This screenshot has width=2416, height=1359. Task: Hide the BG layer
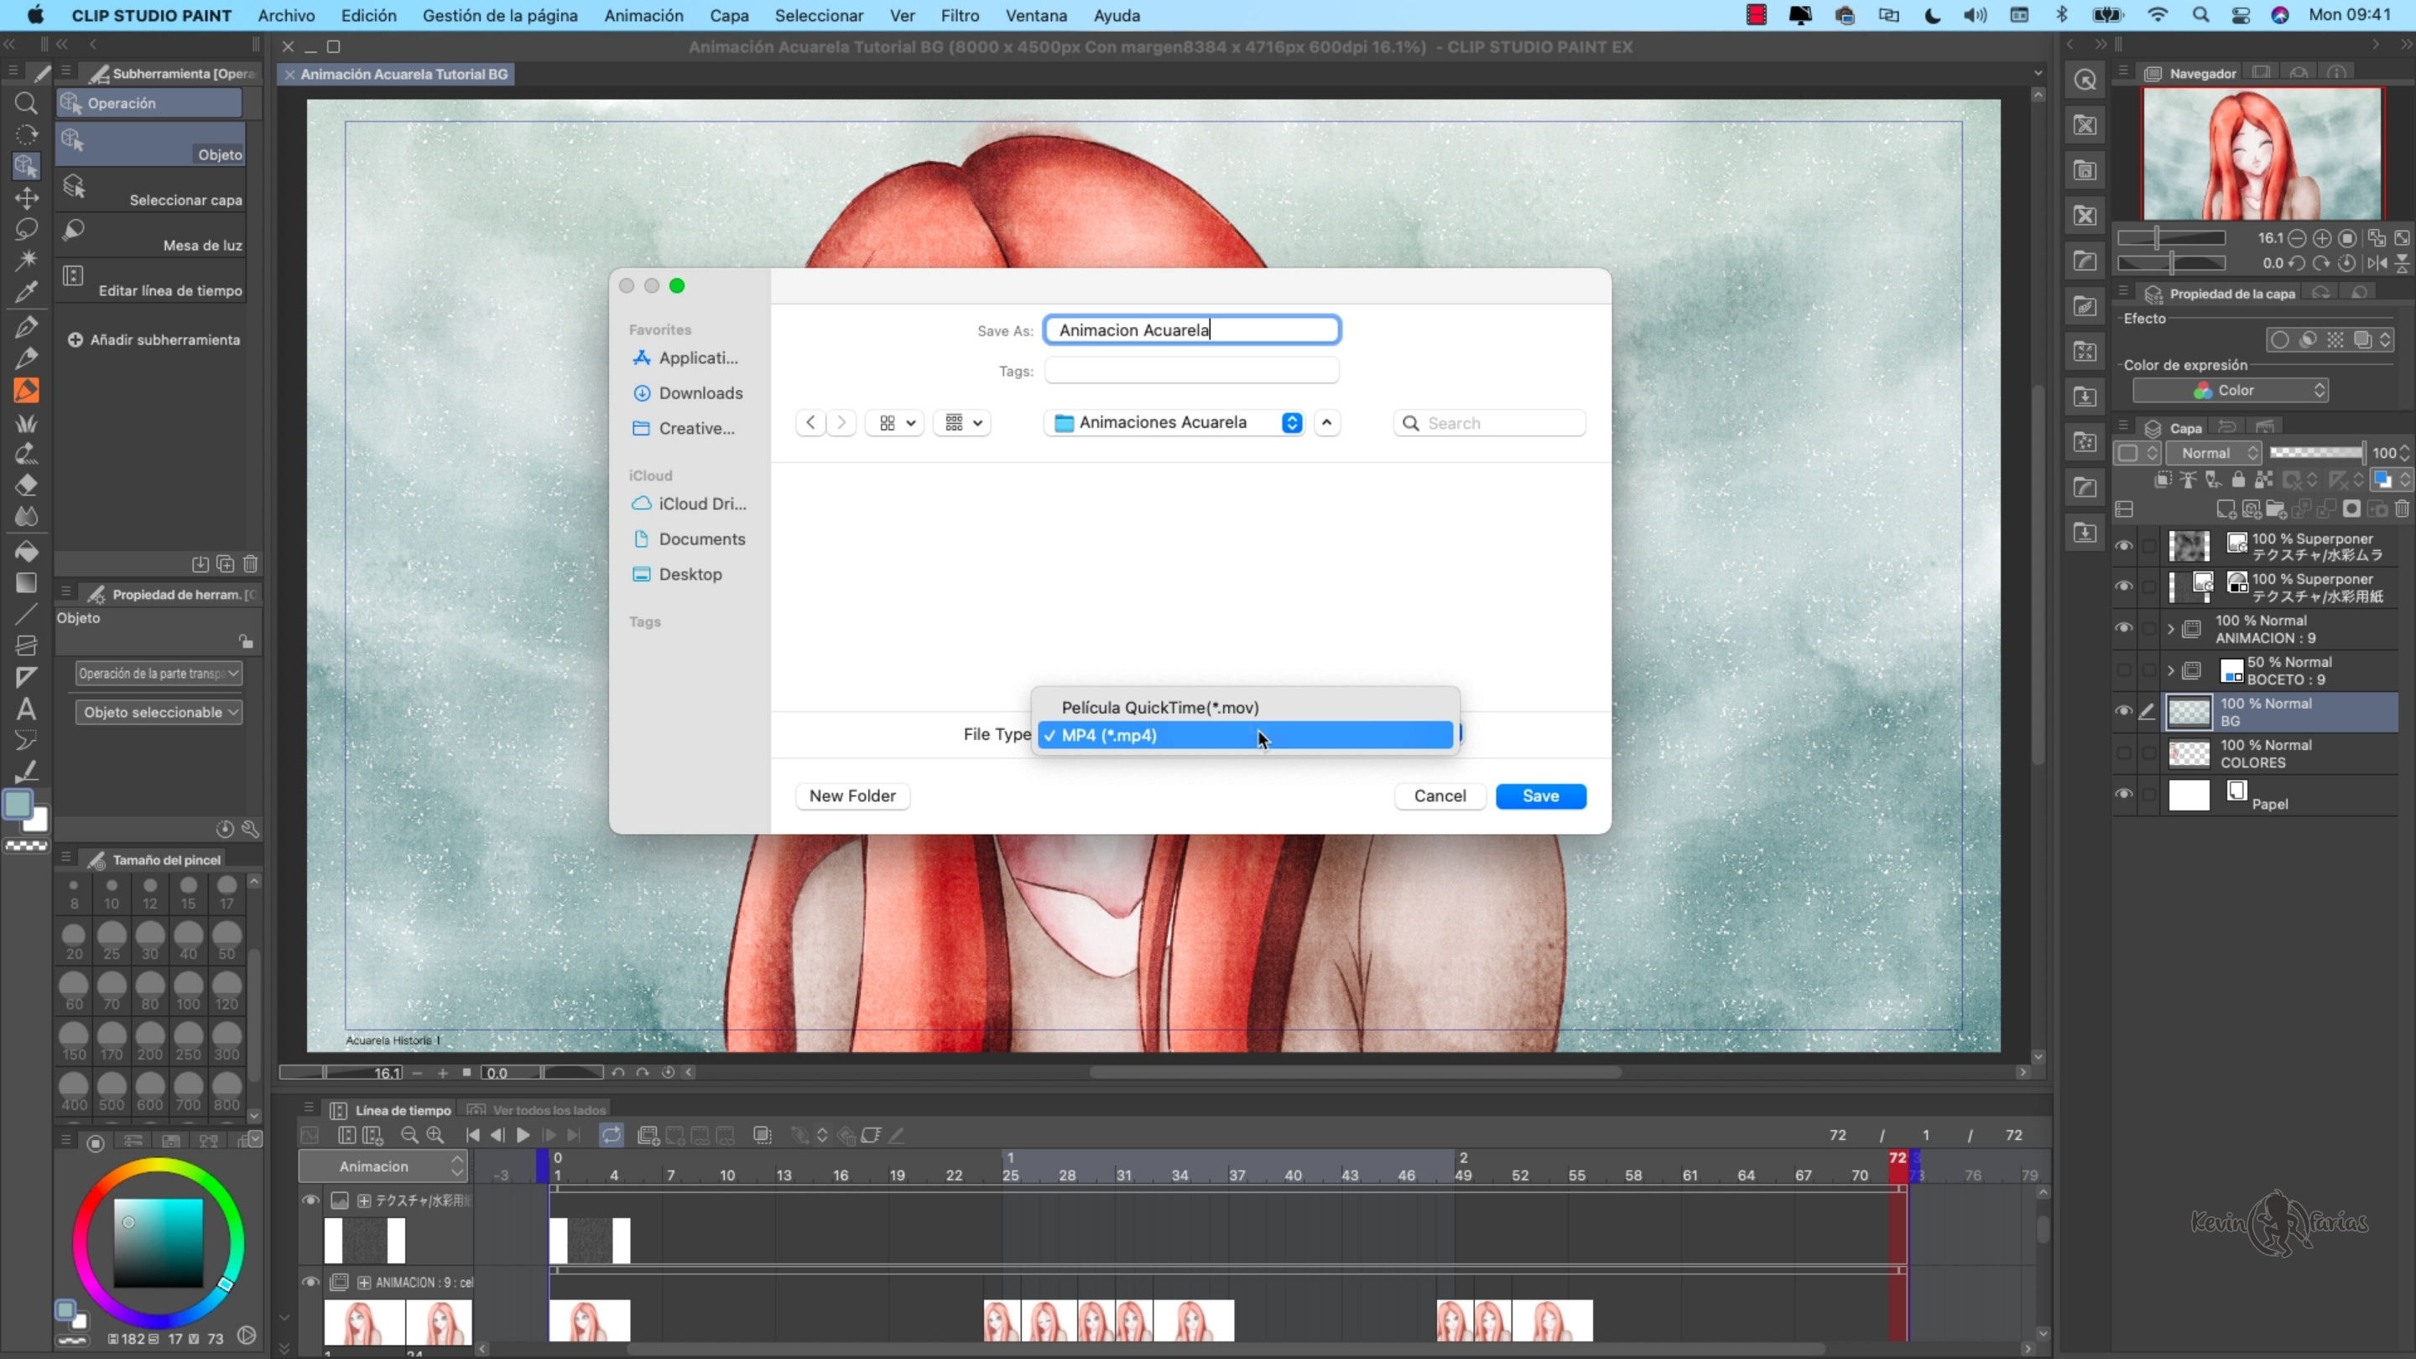[x=2124, y=712]
